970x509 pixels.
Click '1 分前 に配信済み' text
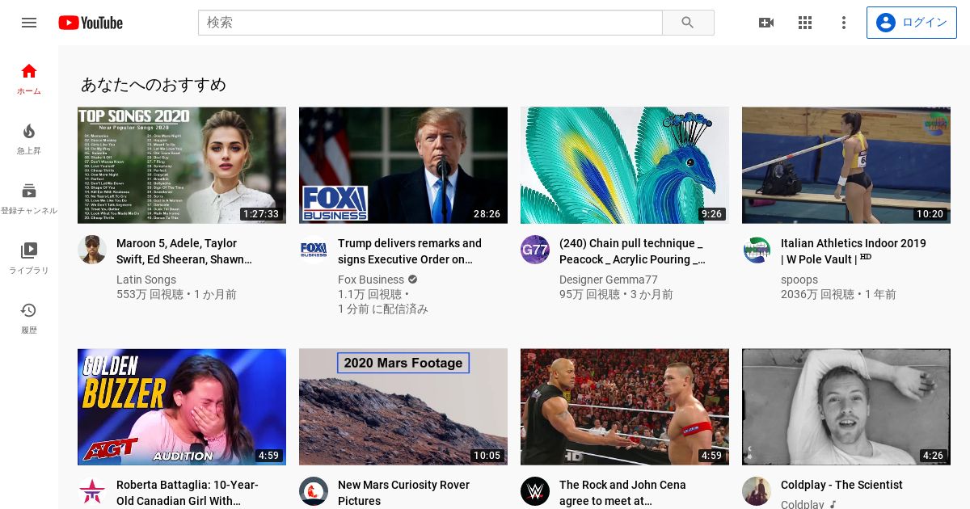383,309
